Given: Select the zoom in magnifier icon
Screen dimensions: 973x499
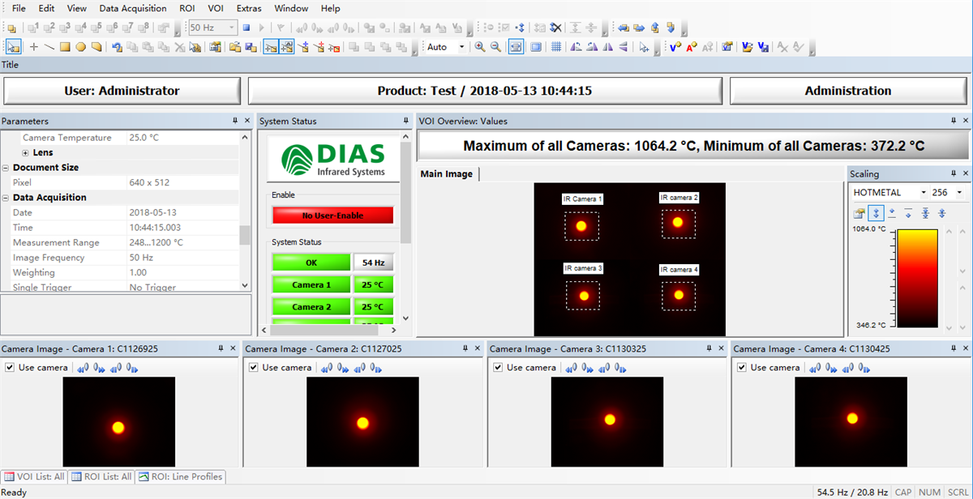Looking at the screenshot, I should [479, 46].
